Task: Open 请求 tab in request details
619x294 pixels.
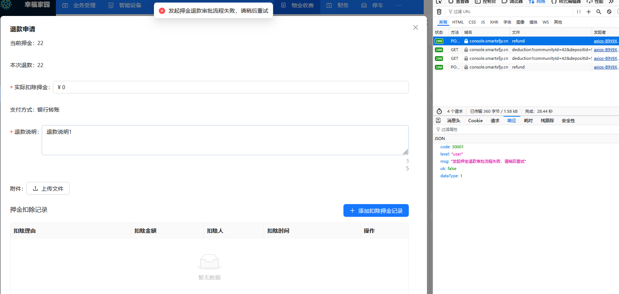Action: click(495, 121)
